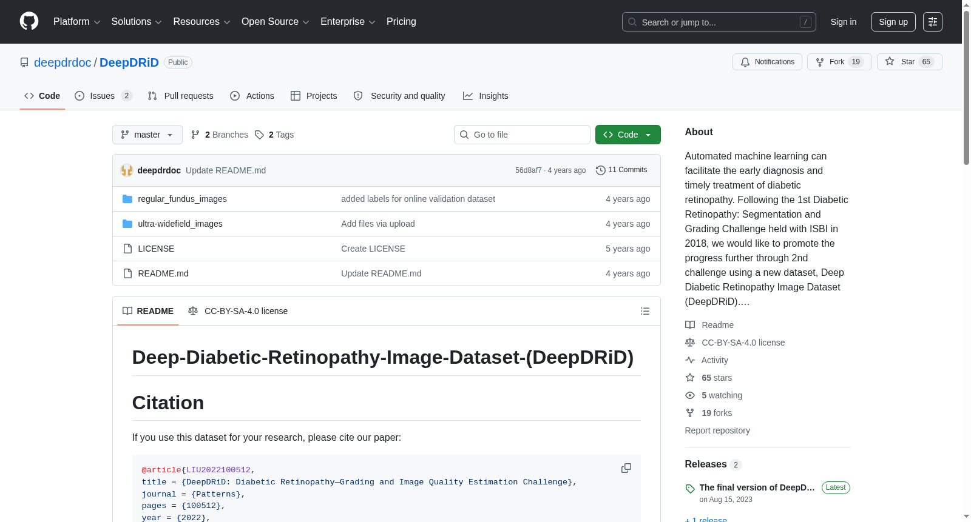Click the Sign up button
Viewport: 971px width, 522px height.
893,22
